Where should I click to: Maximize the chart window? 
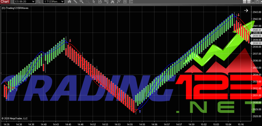pos(257,2)
